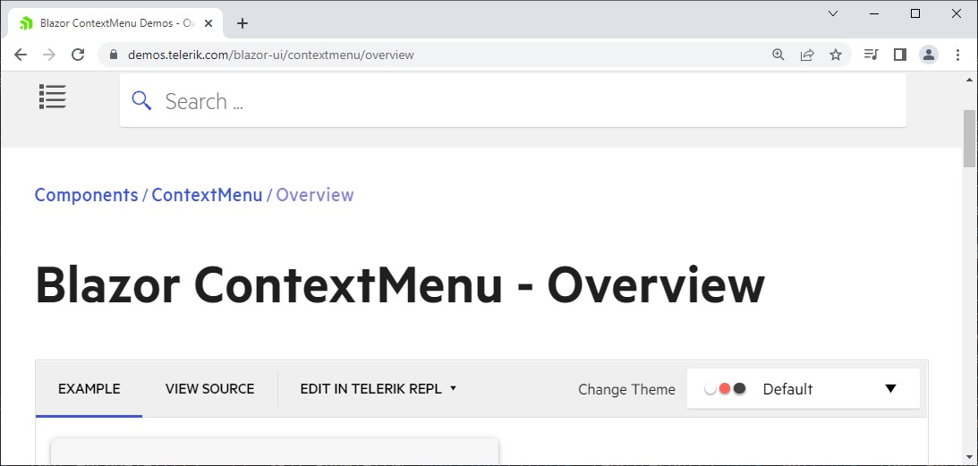The width and height of the screenshot is (978, 466).
Task: Open the zoom magnifier icon in address bar
Action: 778,55
